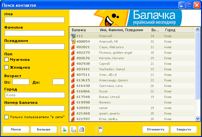The width and height of the screenshot is (202, 137).
Task: Click the contact info card icon
Action: [x=81, y=130]
